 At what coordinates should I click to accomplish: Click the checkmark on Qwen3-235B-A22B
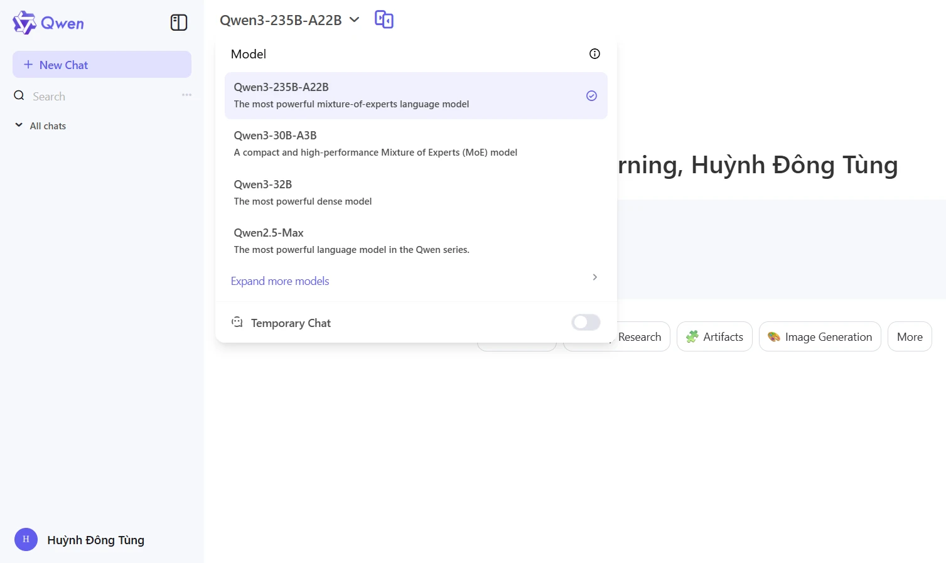pyautogui.click(x=591, y=95)
